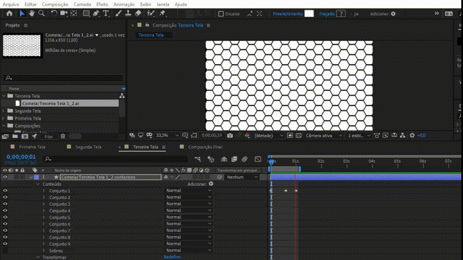Choose the Eraser tool
The height and width of the screenshot is (260, 463).
[138, 14]
